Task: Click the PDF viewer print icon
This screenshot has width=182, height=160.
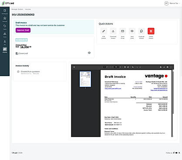Action: pyautogui.click(x=168, y=67)
